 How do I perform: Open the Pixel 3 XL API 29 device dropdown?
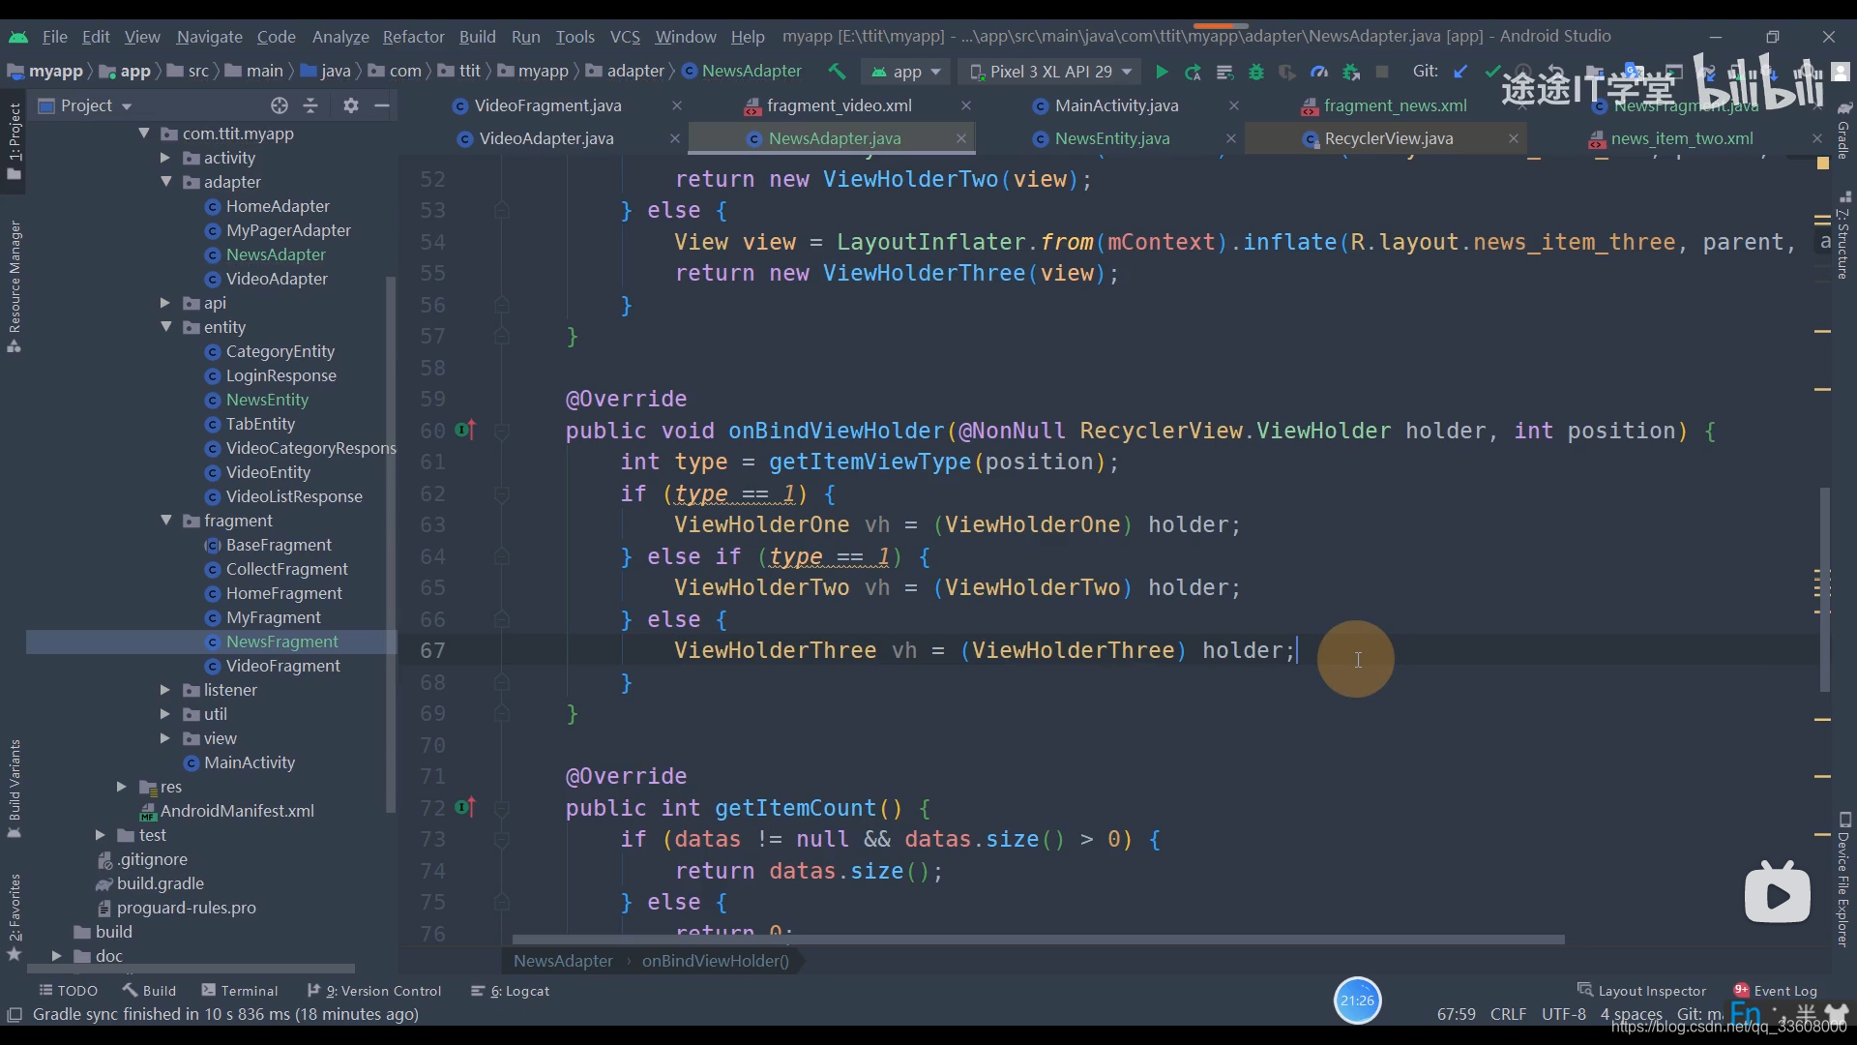pyautogui.click(x=1052, y=72)
